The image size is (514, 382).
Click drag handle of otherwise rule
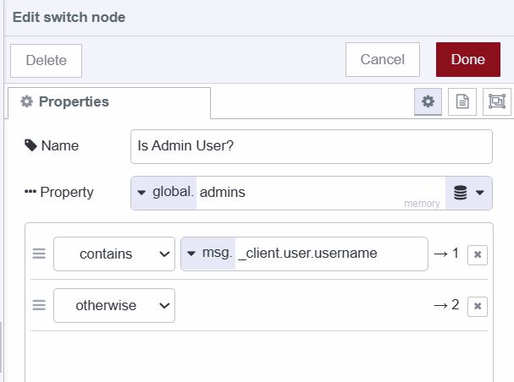click(x=38, y=306)
